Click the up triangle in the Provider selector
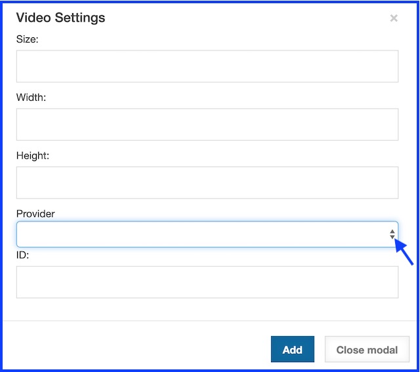The height and width of the screenshot is (372, 420). point(392,231)
